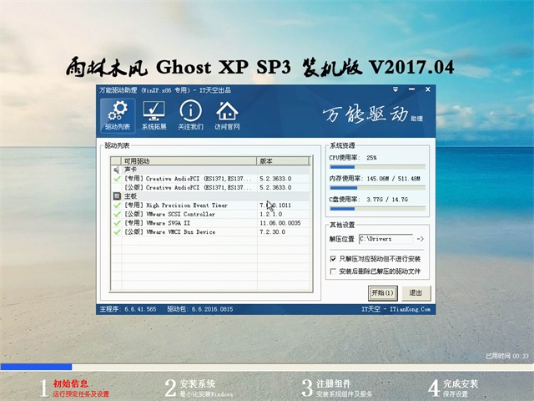Viewport: 534px width, 401px height.
Task: Click the 主板 motherboard category icon
Action: (116, 196)
